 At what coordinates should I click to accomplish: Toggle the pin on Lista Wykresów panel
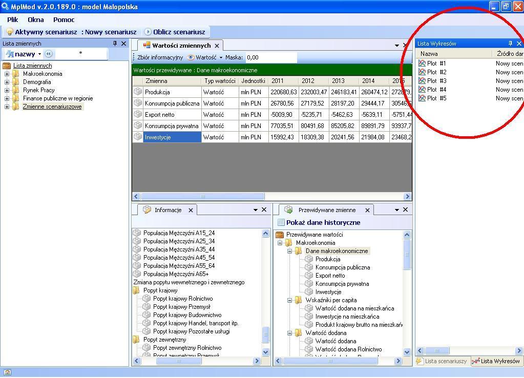[x=510, y=44]
